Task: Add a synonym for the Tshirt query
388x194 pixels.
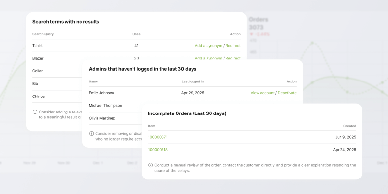Action: coord(209,46)
